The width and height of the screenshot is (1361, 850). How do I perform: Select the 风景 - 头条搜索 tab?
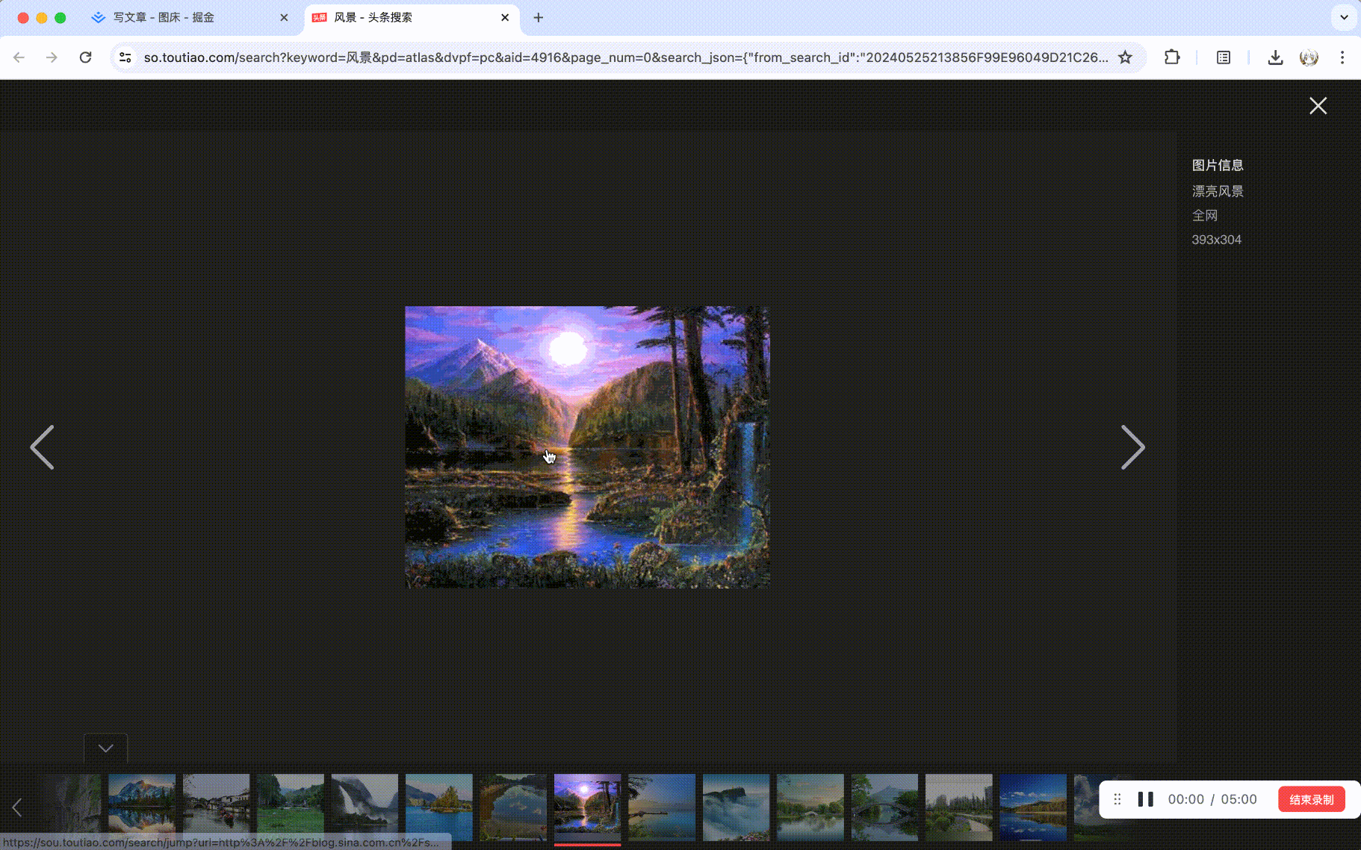412,17
